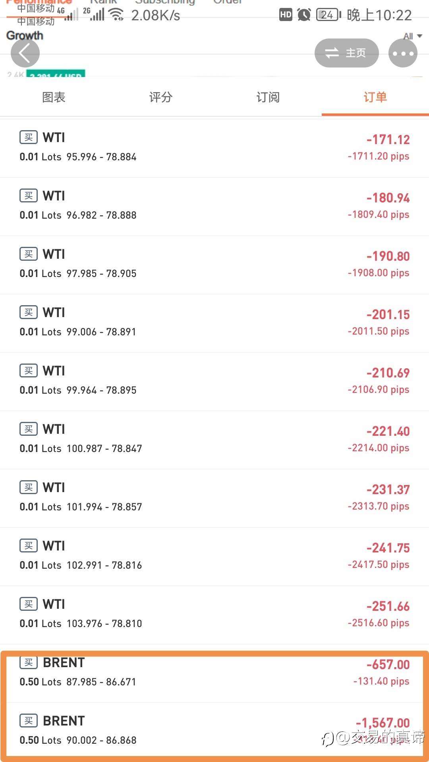Switch to the 图表 tab

54,97
